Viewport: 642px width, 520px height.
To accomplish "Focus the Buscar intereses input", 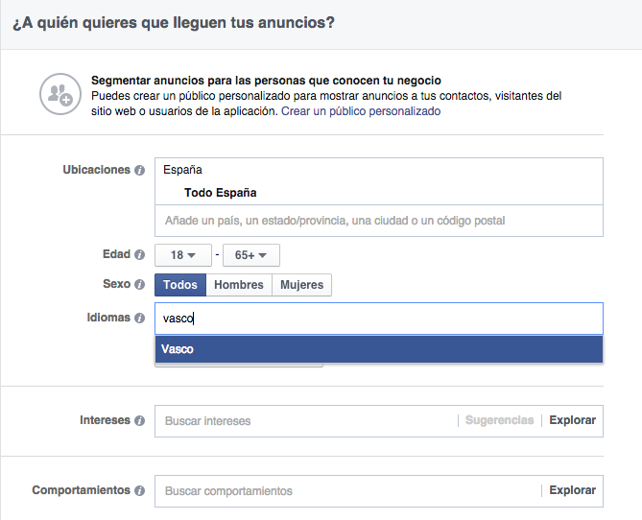I will click(307, 421).
